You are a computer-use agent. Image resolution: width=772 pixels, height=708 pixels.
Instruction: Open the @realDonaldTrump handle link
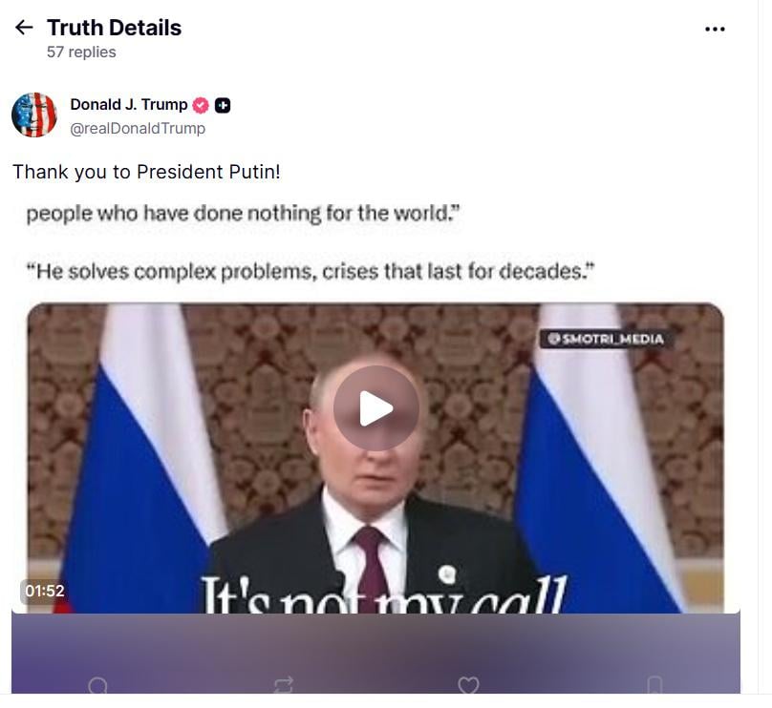pyautogui.click(x=138, y=128)
